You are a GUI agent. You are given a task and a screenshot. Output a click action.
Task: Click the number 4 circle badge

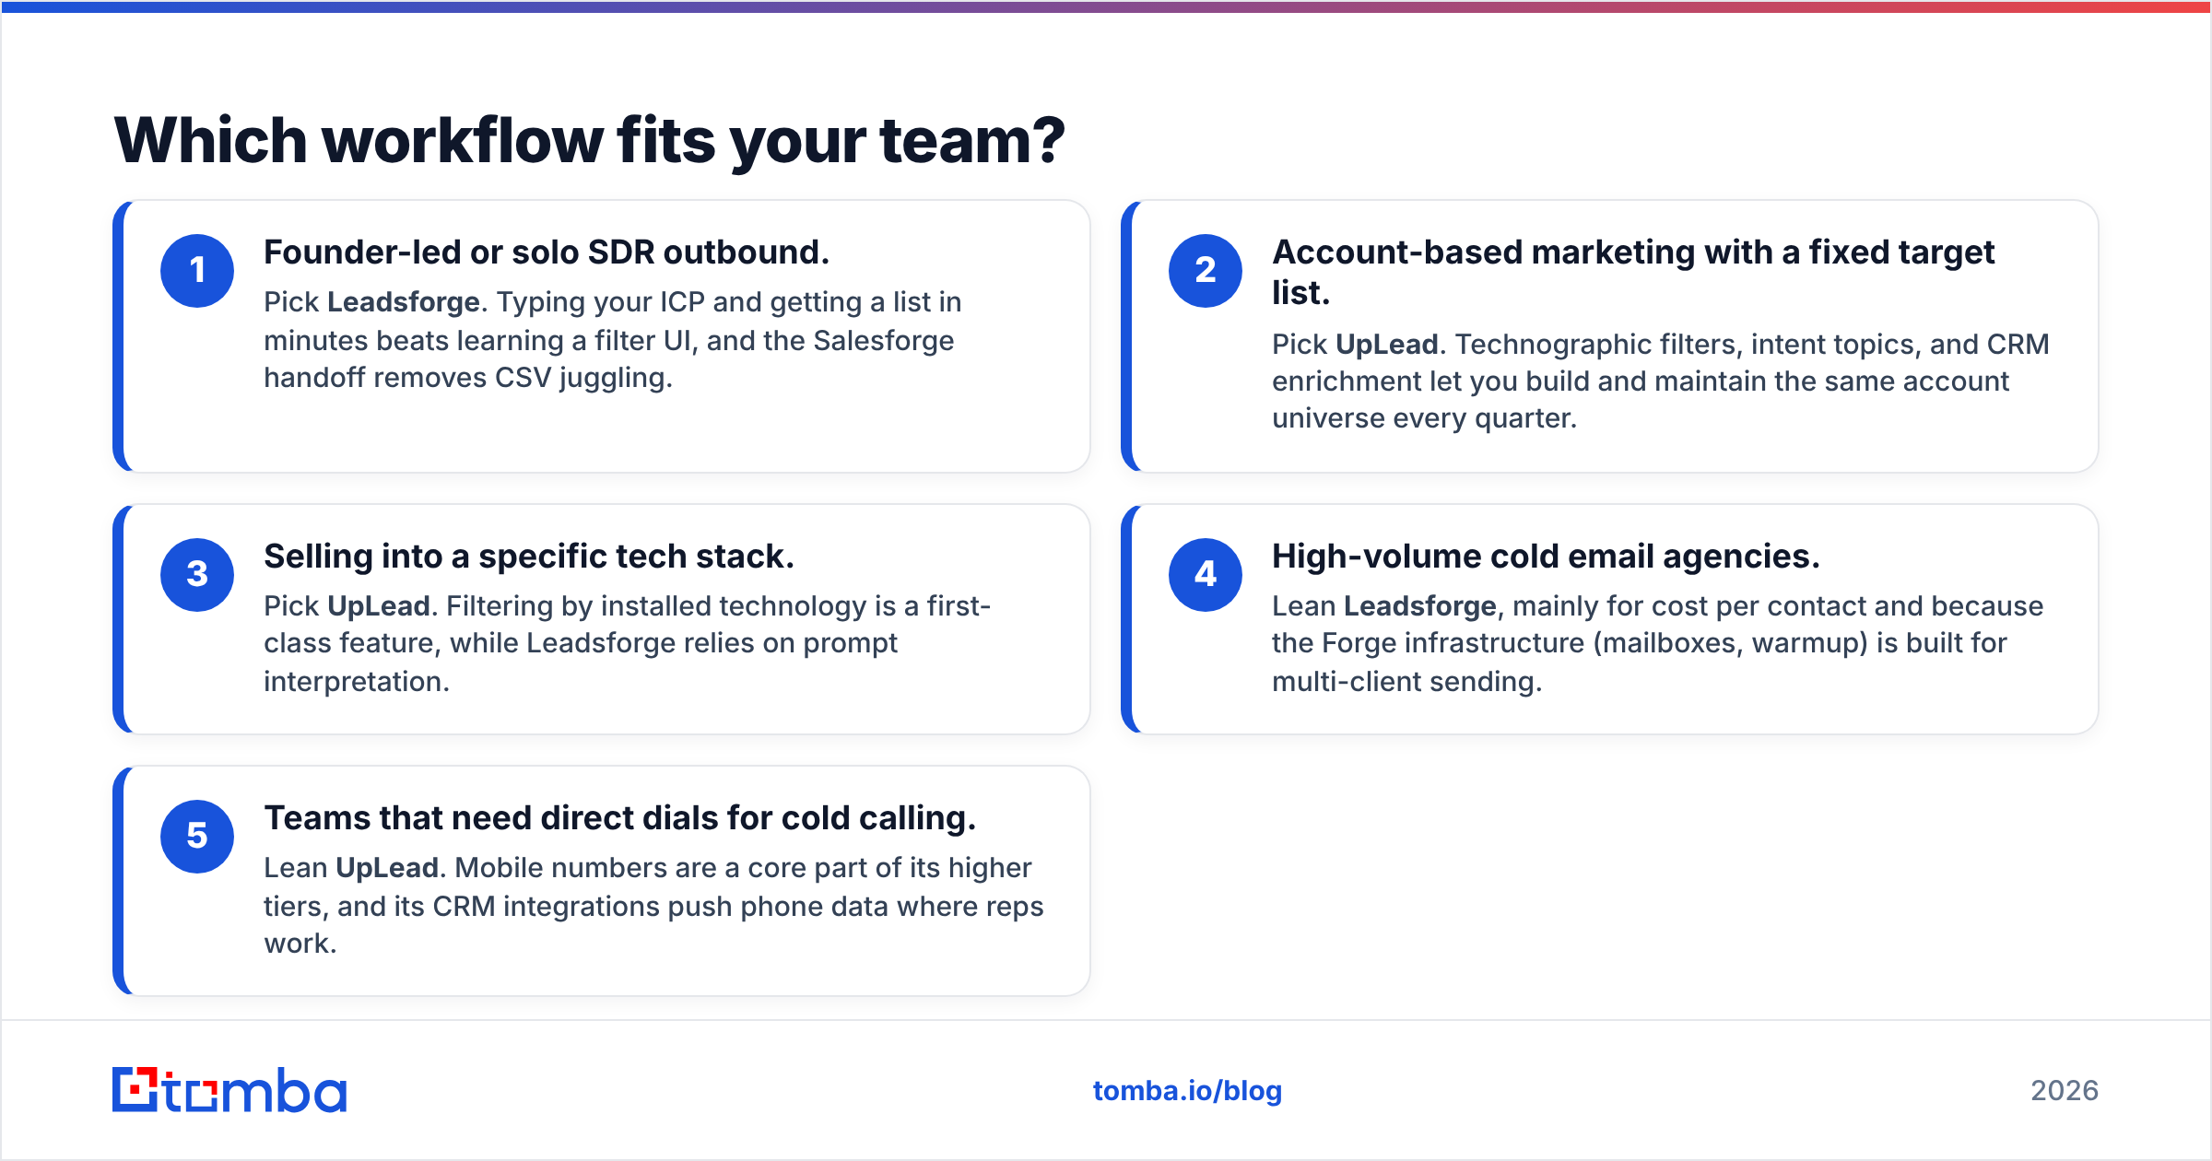(1206, 575)
